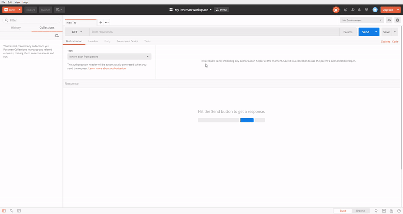Toggle the sidebar from status bar
Image resolution: width=403 pixels, height=214 pixels.
(x=4, y=211)
